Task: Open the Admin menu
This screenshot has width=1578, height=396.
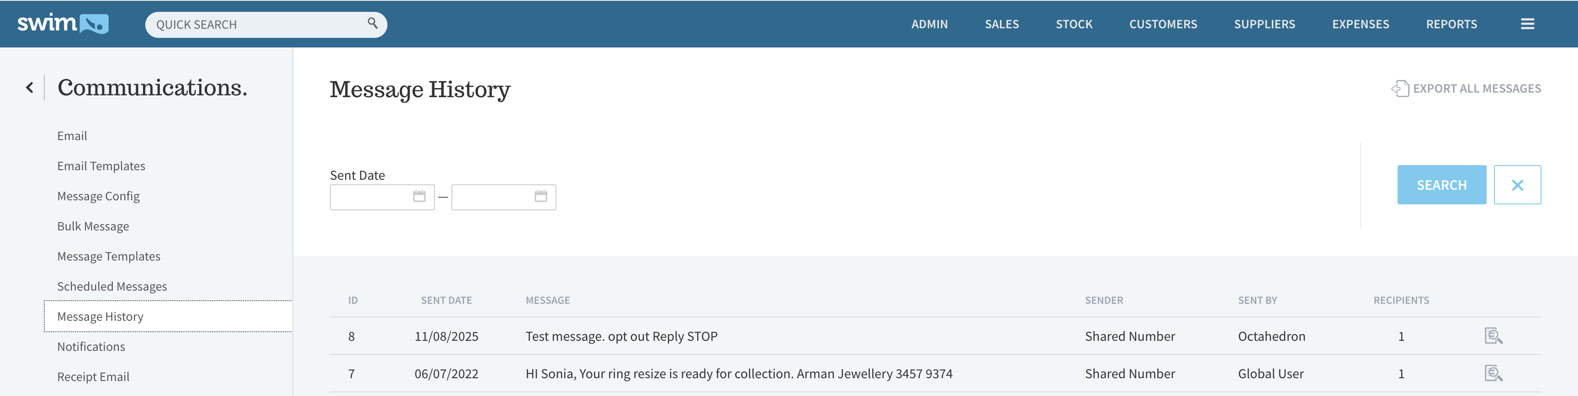Action: coord(929,25)
